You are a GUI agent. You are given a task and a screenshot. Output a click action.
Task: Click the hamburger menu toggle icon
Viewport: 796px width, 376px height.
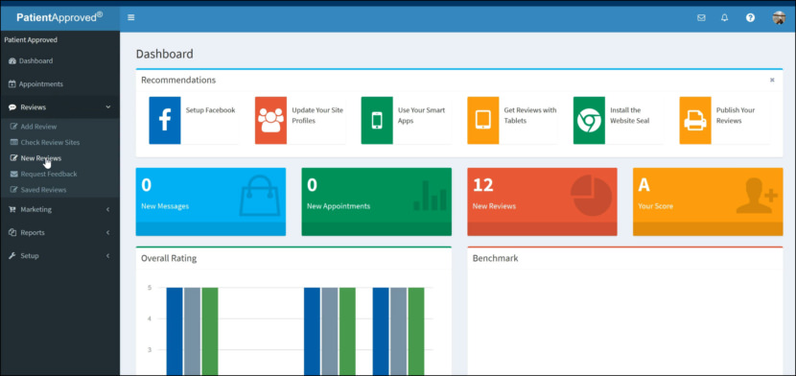tap(131, 18)
